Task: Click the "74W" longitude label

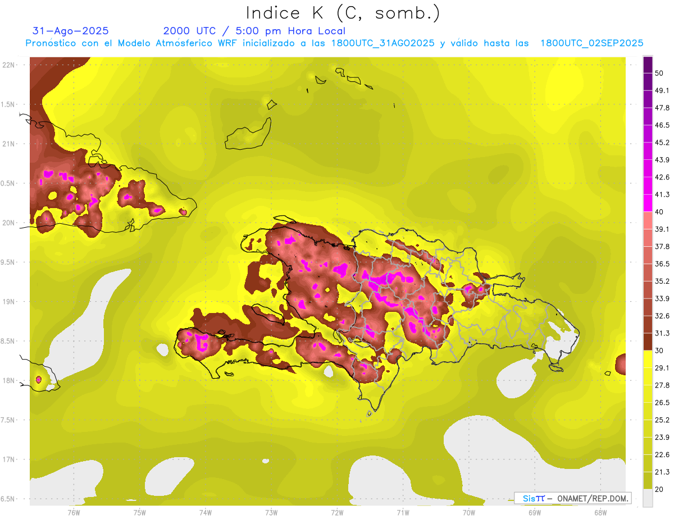Action: (206, 512)
